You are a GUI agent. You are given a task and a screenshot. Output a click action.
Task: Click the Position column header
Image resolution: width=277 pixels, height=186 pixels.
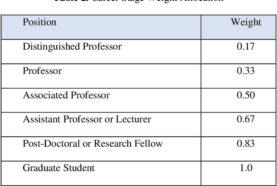coord(39,22)
